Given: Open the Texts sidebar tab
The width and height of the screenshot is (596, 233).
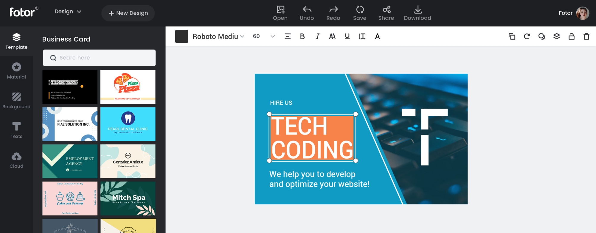Looking at the screenshot, I should click(16, 130).
